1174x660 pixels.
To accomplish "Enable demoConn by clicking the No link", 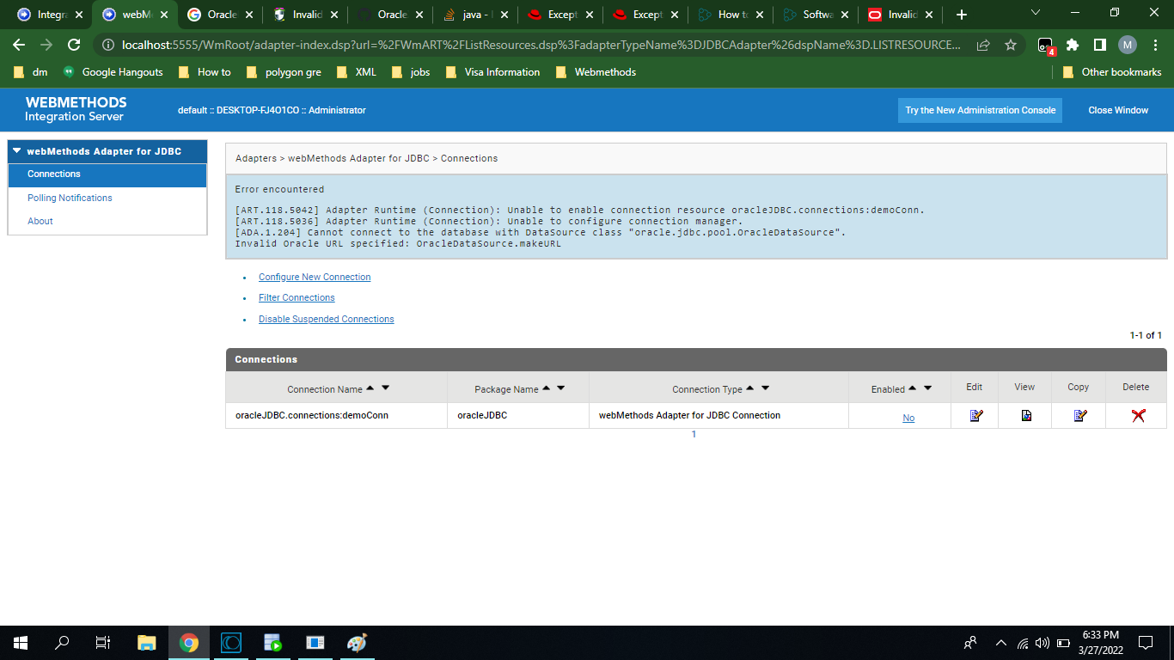I will click(x=908, y=418).
